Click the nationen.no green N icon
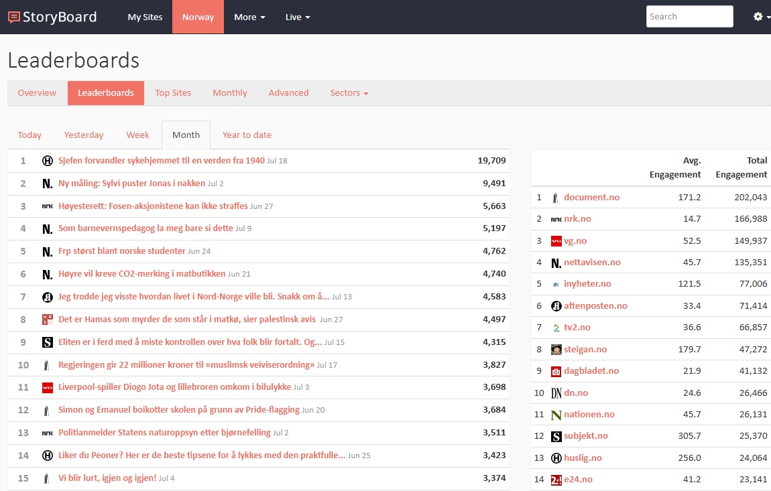Image resolution: width=771 pixels, height=491 pixels. 556,415
